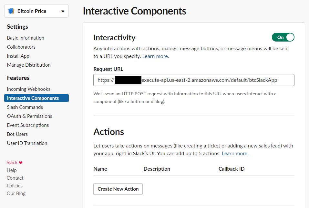
Task: Open the Install App page
Action: 18,56
